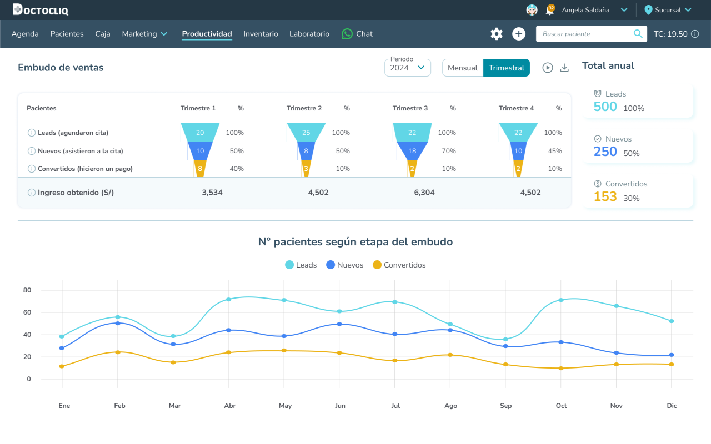Navigate to the Pacientes section
The height and width of the screenshot is (444, 711).
[67, 34]
